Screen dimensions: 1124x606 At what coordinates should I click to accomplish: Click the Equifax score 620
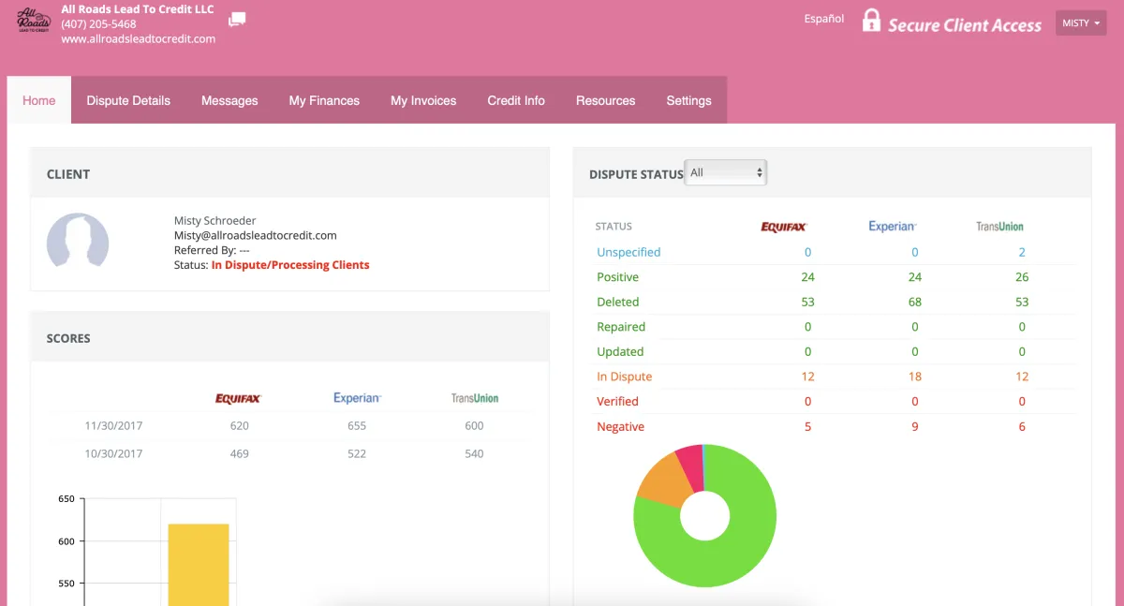pyautogui.click(x=239, y=425)
